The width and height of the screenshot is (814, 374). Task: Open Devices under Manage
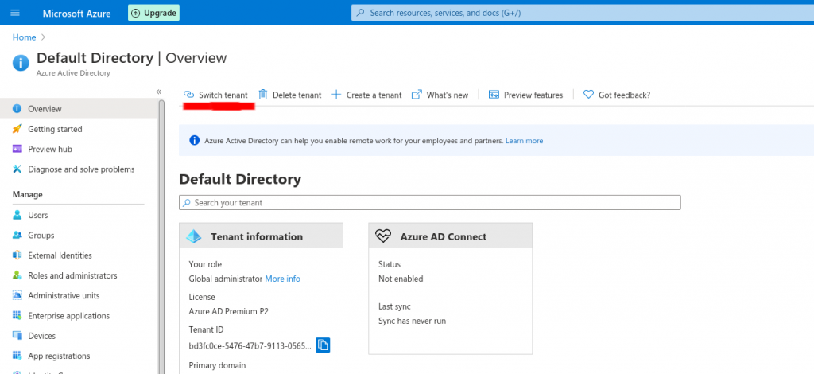coord(41,336)
